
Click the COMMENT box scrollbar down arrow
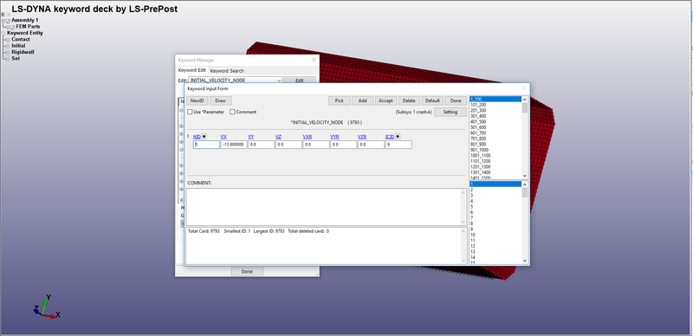click(463, 222)
